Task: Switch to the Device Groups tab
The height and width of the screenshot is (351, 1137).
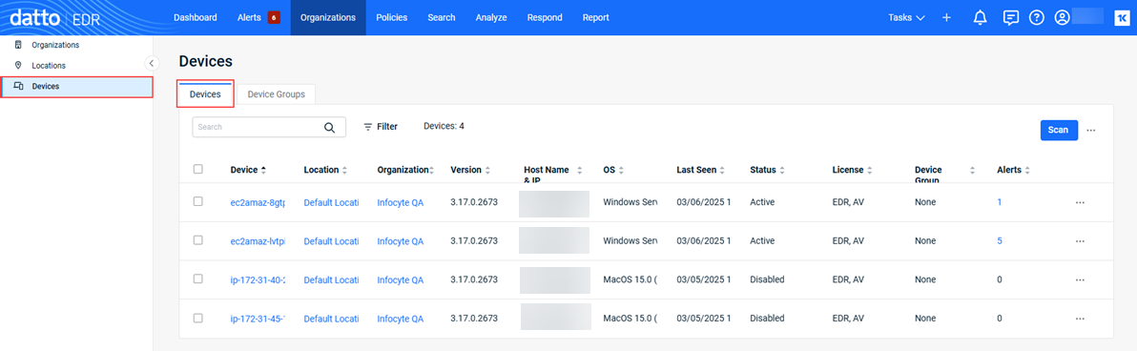Action: coord(277,94)
